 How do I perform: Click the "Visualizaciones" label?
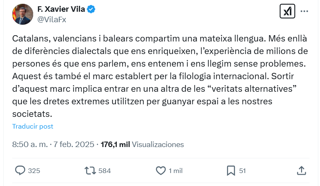pyautogui.click(x=158, y=144)
